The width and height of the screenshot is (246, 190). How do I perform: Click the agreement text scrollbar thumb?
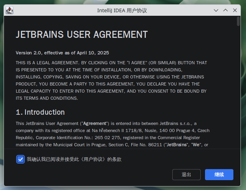point(238,21)
